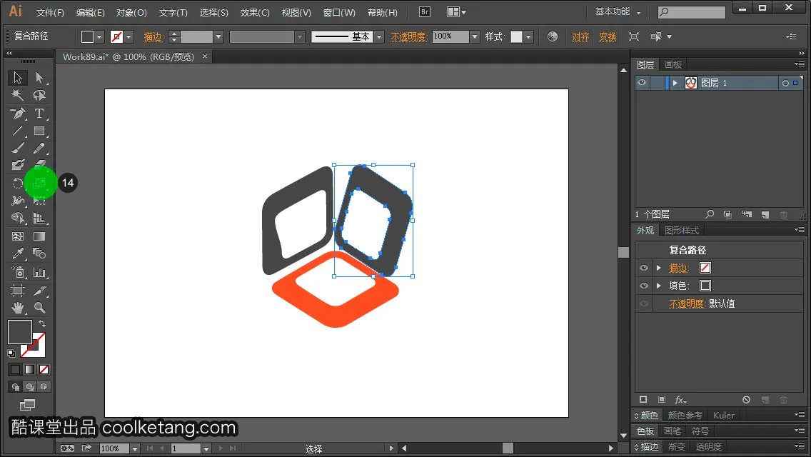The height and width of the screenshot is (457, 811).
Task: Open stroke color dropdown in control bar
Action: coord(129,36)
